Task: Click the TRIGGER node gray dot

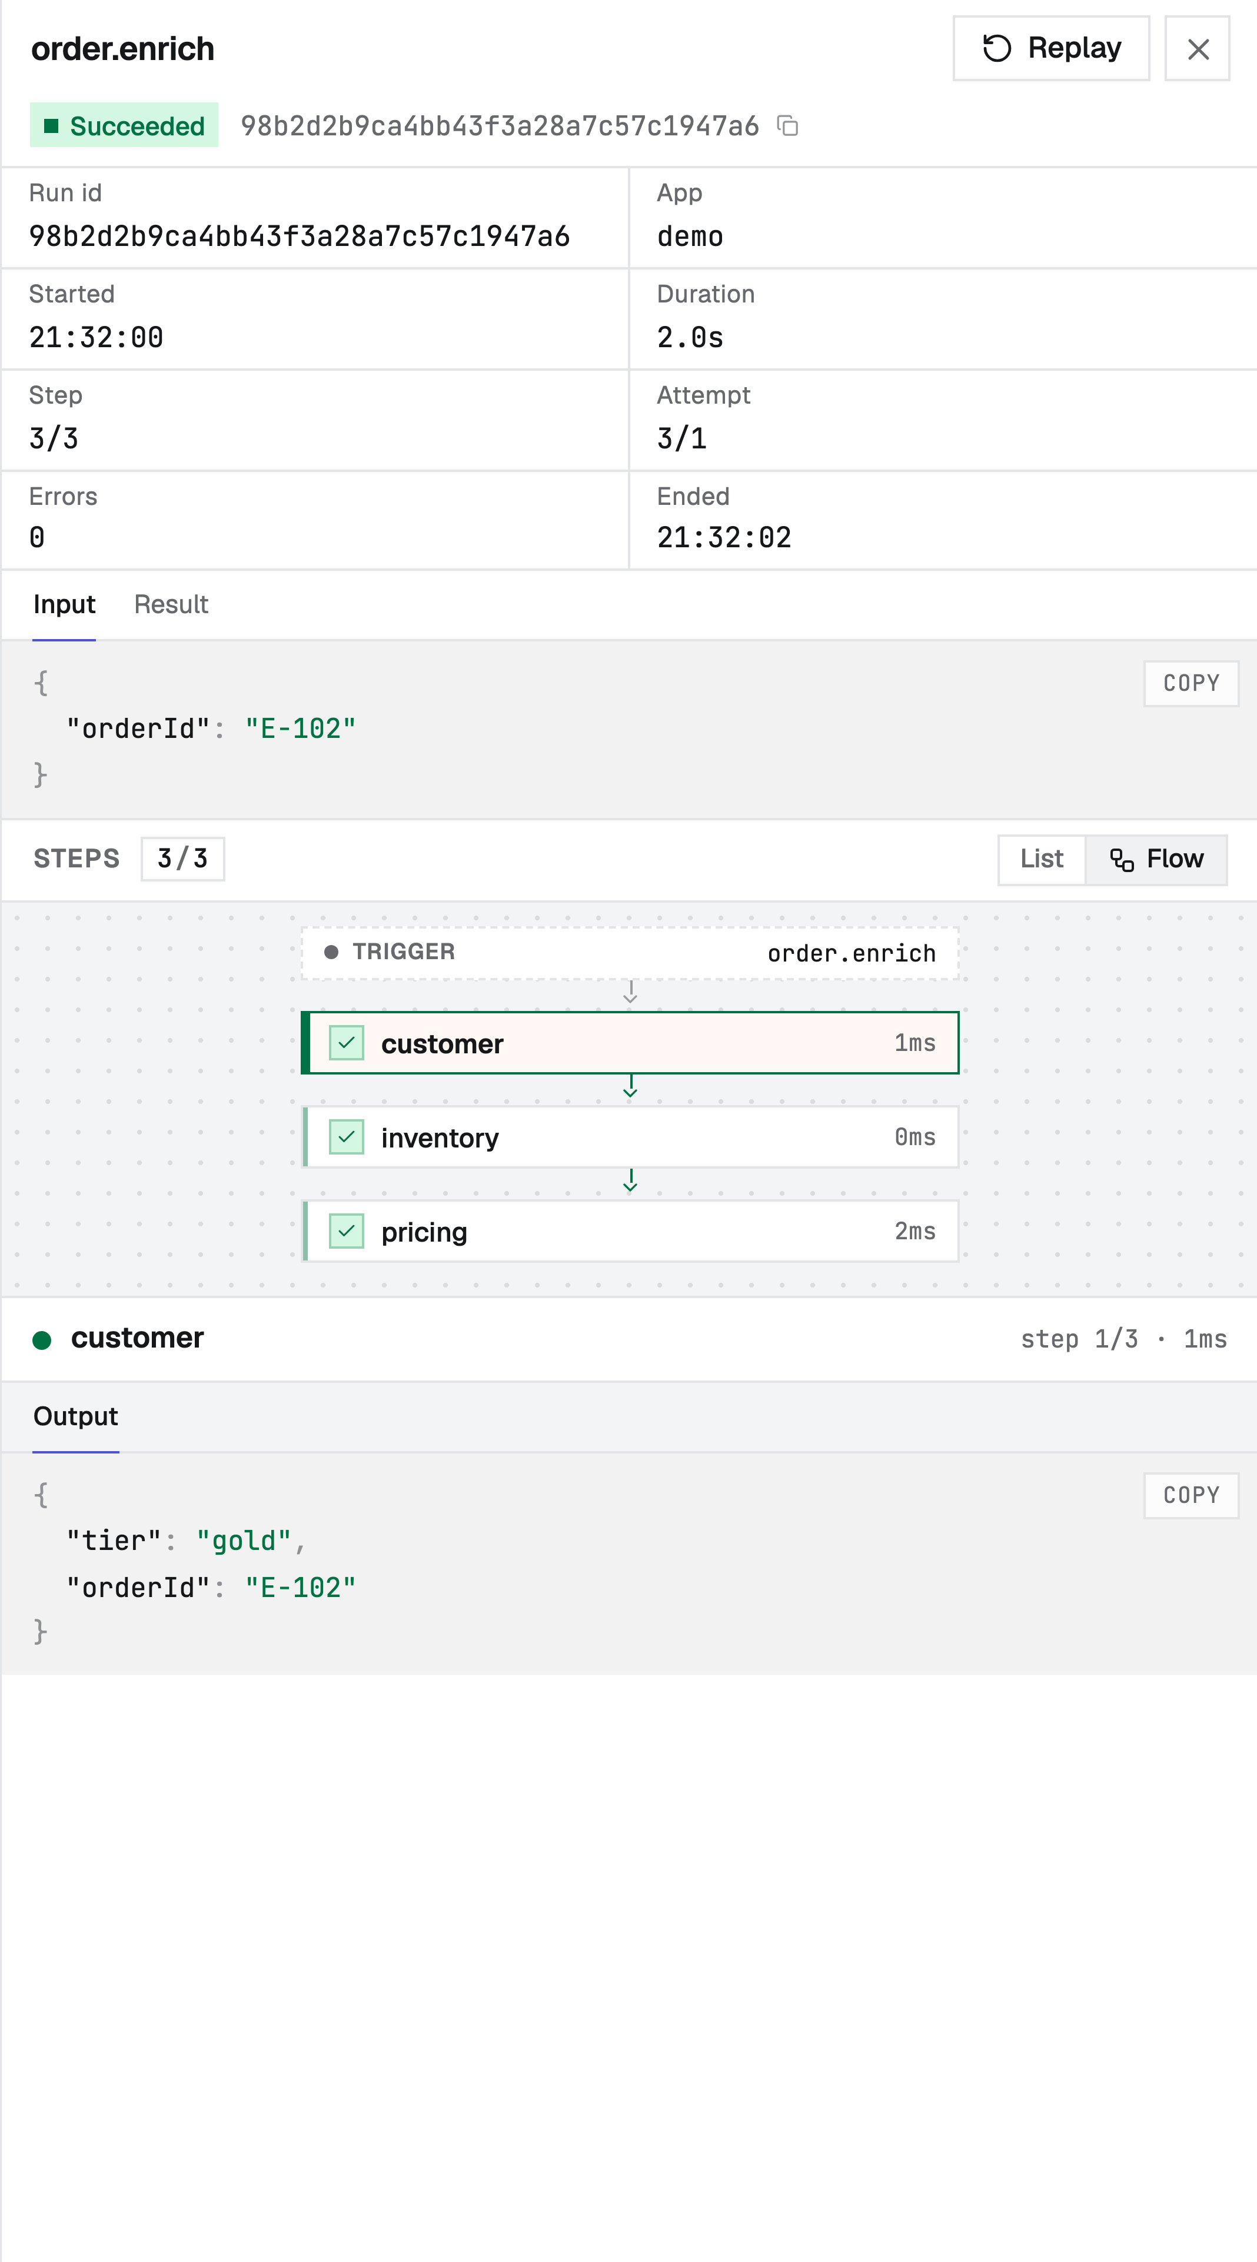Action: tap(331, 953)
